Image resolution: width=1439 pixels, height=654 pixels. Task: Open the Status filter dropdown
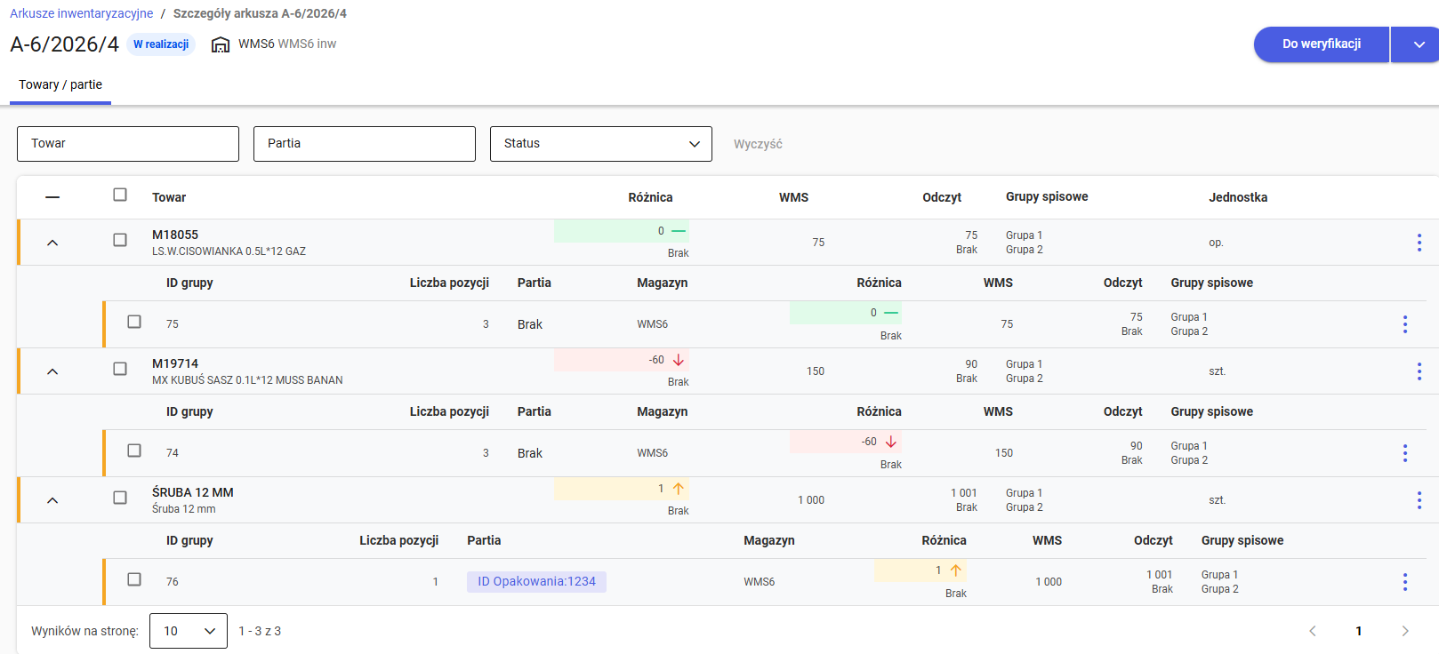pos(600,144)
